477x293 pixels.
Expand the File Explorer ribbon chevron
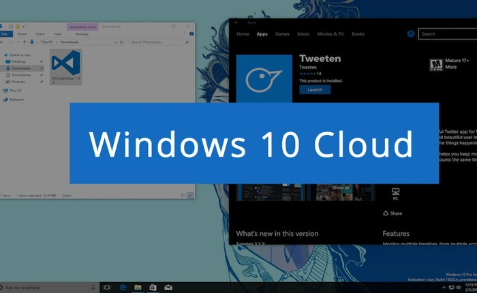[185, 34]
